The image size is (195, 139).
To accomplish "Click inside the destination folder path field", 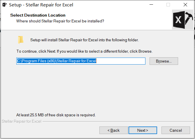I will pyautogui.click(x=81, y=61).
